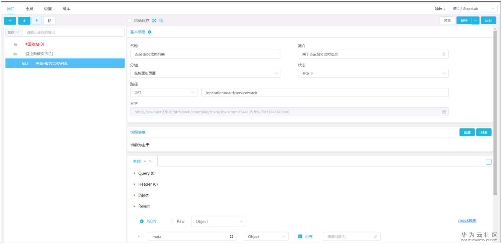Enable the 自动保存 checkbox
The height and width of the screenshot is (245, 502).
pyautogui.click(x=130, y=20)
